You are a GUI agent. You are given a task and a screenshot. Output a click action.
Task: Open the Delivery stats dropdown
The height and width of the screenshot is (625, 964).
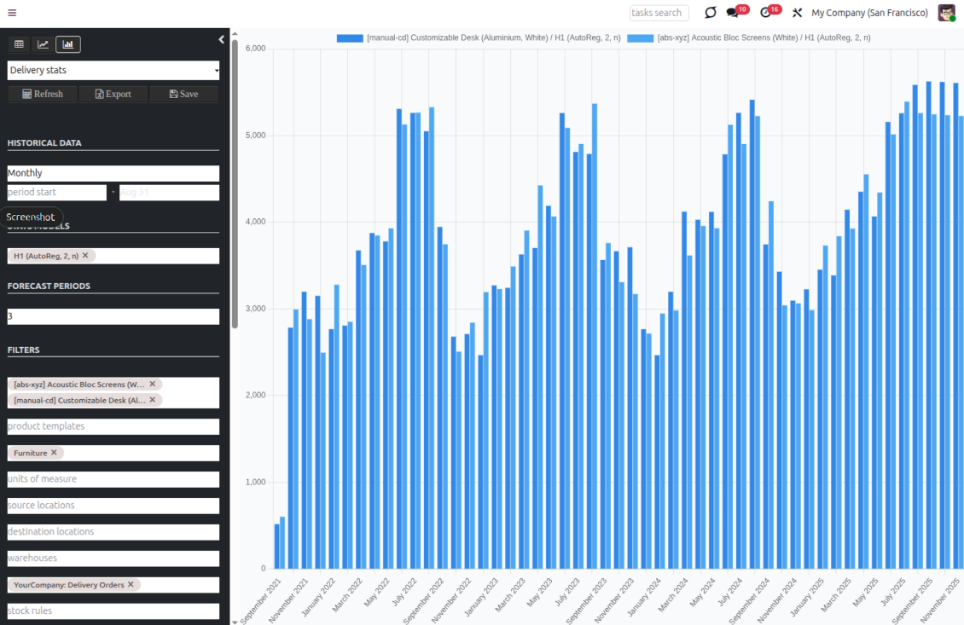(113, 70)
